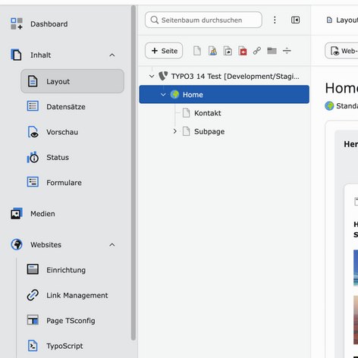Screen dimensions: 358x358
Task: Click the TypoScript terminal-page icon
Action: [33, 346]
